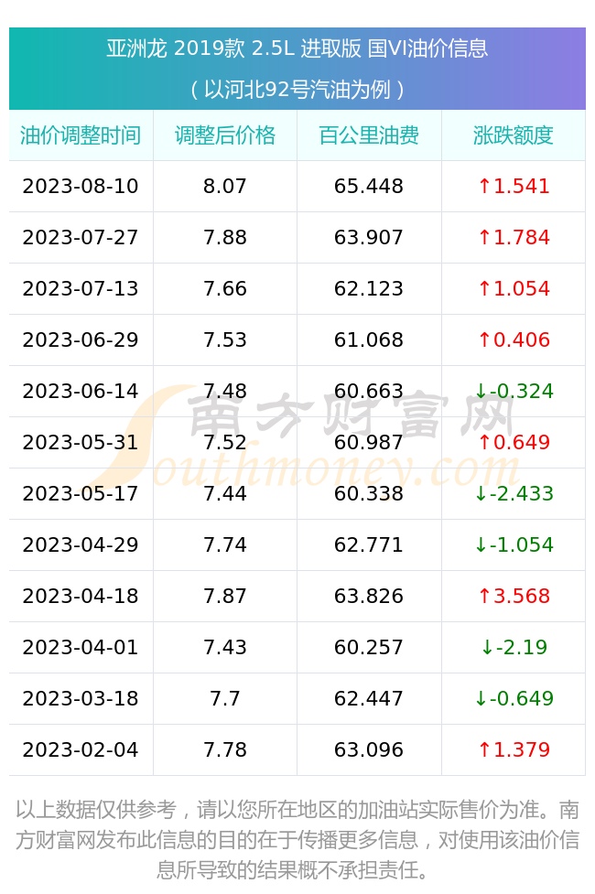The width and height of the screenshot is (595, 894).
Task: Click the disclaimer paragraph at the bottom
Action: click(x=297, y=840)
